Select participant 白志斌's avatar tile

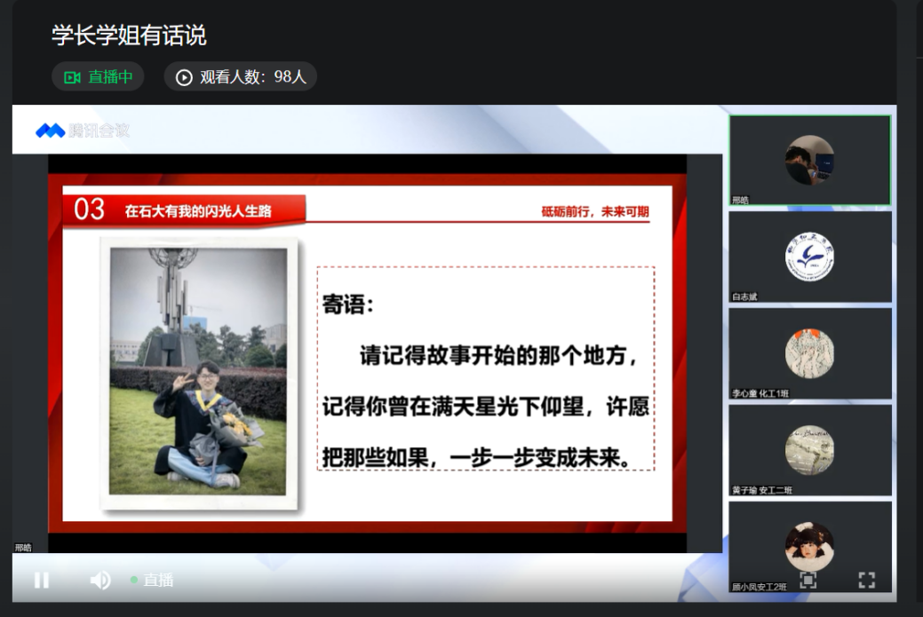tap(809, 257)
